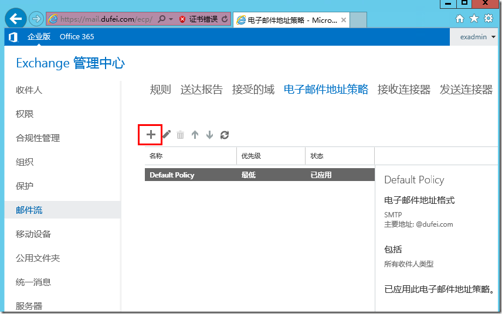Switch to the 发送连接器 tab
This screenshot has height=314, width=502.
(x=466, y=89)
